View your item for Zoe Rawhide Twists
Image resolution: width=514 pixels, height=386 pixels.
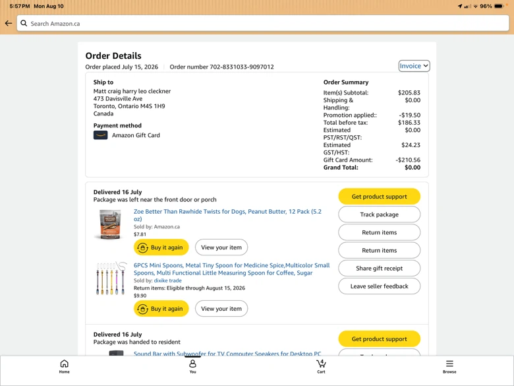[221, 247]
